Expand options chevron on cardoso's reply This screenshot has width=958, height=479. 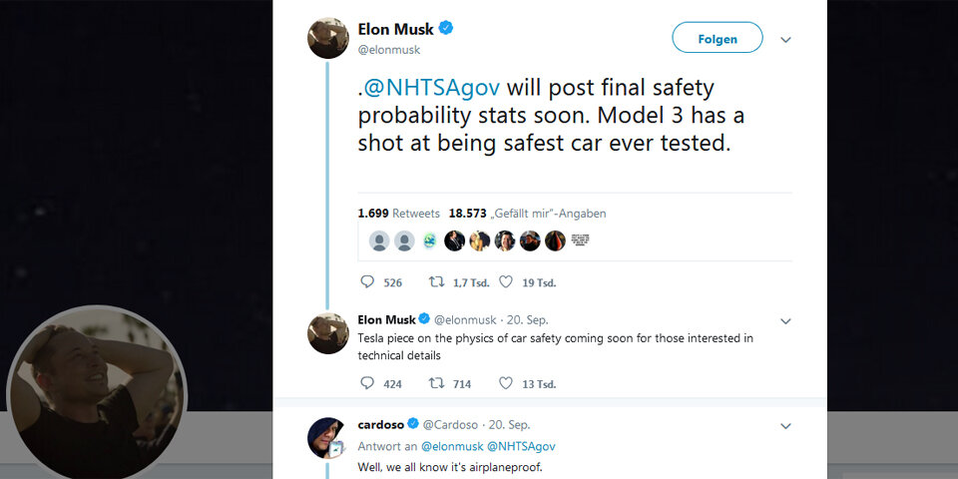coord(785,426)
